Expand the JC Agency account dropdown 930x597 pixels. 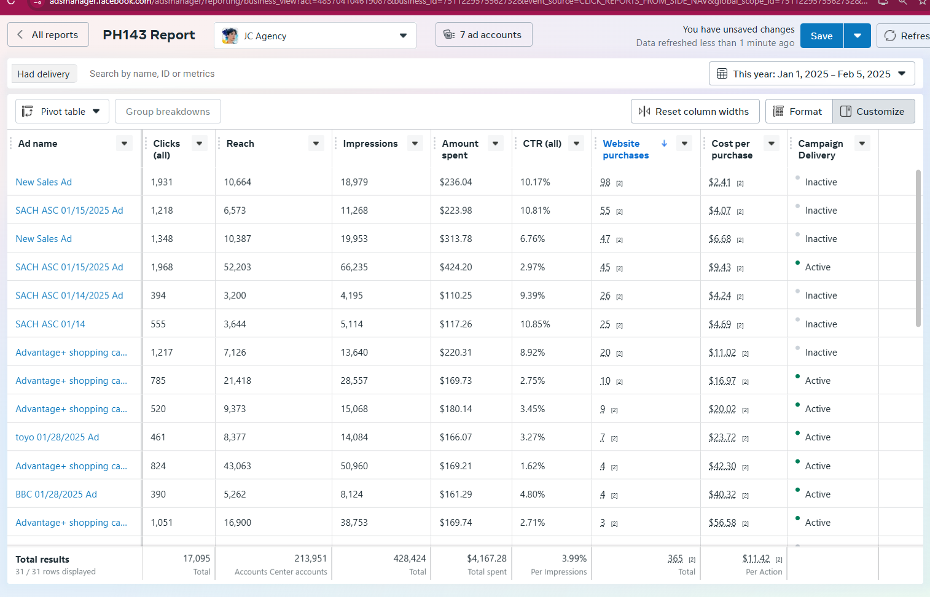click(403, 36)
